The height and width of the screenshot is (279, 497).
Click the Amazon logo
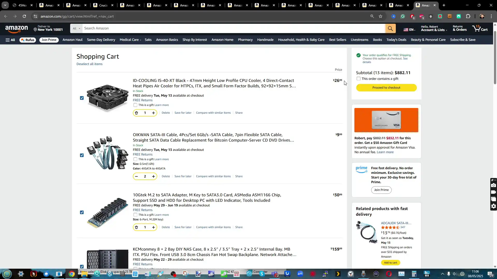point(17,29)
